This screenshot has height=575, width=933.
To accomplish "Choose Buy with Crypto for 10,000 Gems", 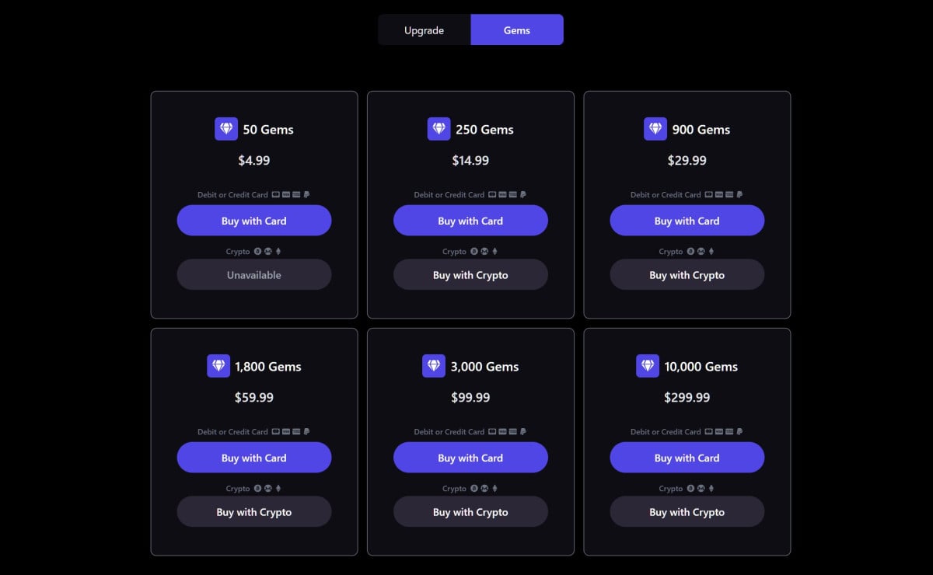I will click(687, 512).
